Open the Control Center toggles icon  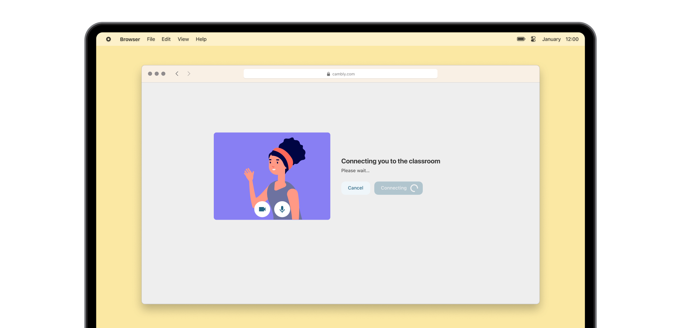click(533, 39)
